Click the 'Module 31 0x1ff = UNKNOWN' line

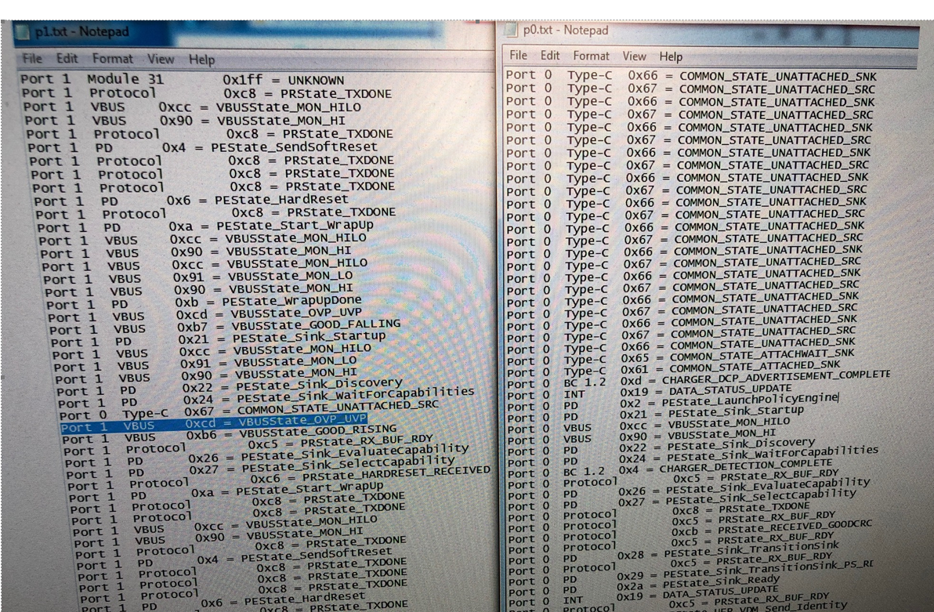[x=183, y=79]
